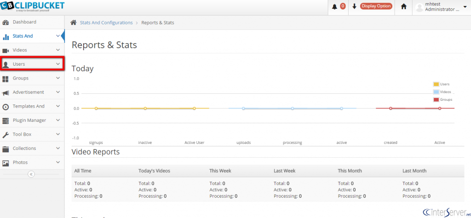Expand the Photos chevron
The width and height of the screenshot is (471, 218).
point(58,162)
